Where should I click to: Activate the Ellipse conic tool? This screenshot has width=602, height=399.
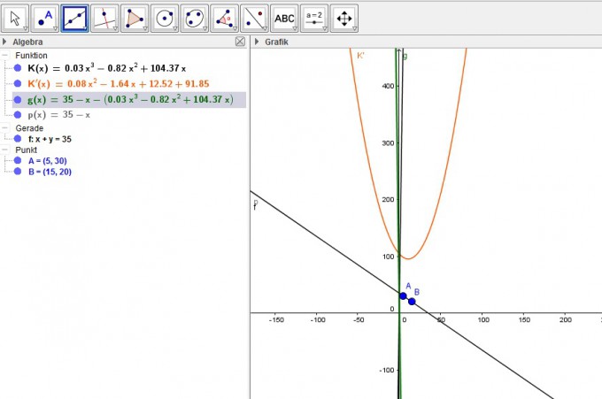[195, 17]
